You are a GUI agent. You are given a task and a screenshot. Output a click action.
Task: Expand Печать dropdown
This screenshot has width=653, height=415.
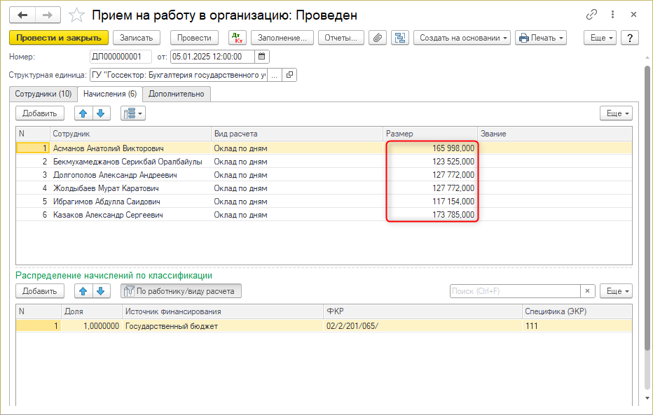[541, 38]
